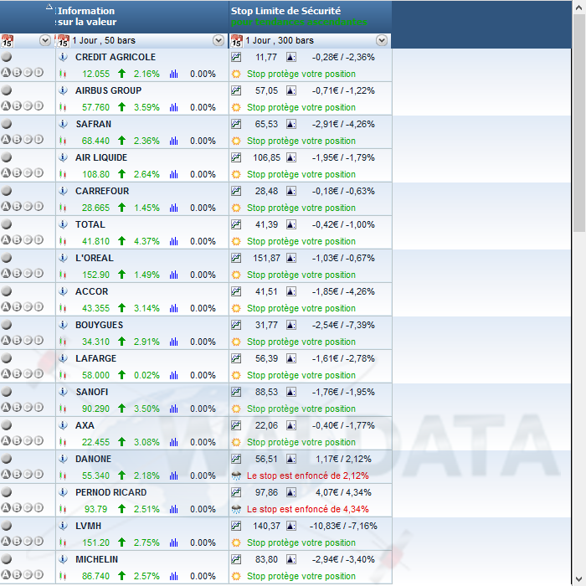Click alert triangle icon in SANOFI stop row
This screenshot has width=586, height=586.
pyautogui.click(x=291, y=392)
